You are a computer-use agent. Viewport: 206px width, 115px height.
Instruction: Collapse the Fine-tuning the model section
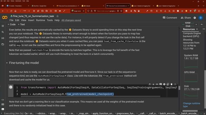(7, 63)
